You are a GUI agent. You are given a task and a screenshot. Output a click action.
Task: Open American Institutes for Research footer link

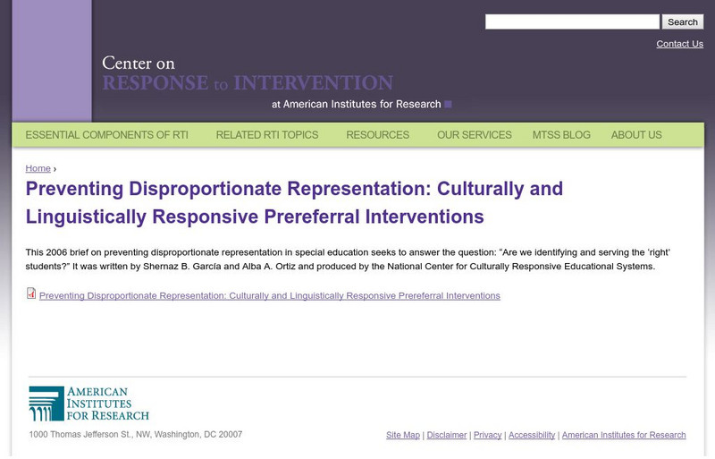[x=624, y=435]
